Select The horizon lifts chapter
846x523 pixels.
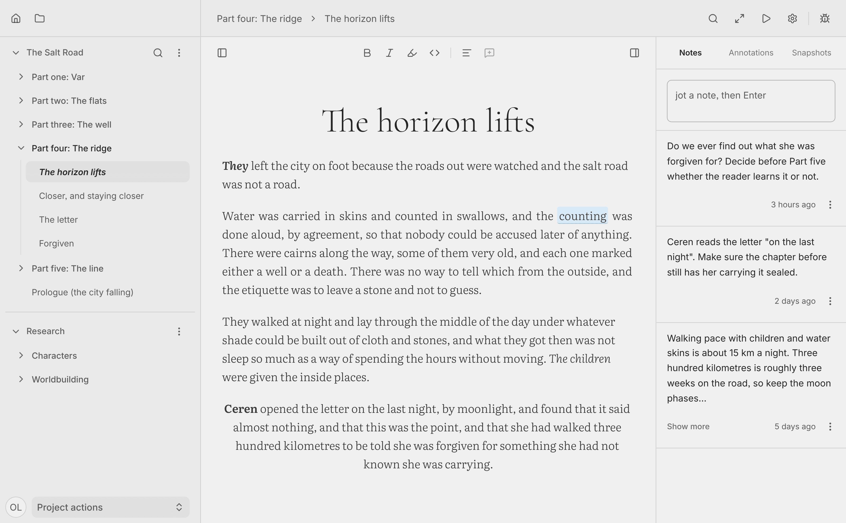coord(108,172)
